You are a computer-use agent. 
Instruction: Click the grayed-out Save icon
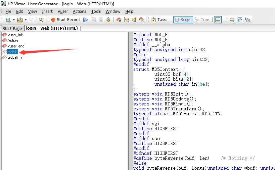[31, 20]
